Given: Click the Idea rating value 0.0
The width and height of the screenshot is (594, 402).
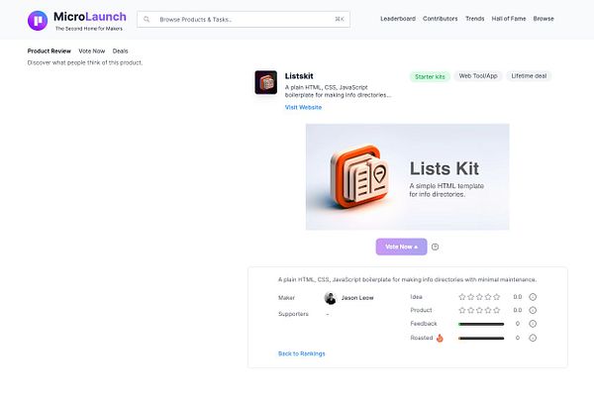Looking at the screenshot, I should 518,297.
